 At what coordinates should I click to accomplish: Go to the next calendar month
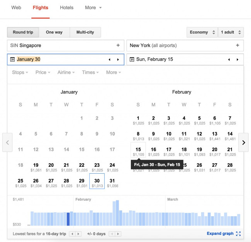click(x=243, y=142)
